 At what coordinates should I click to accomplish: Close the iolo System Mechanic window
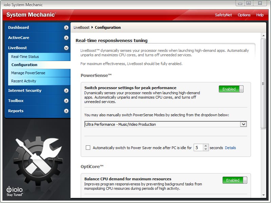260,3
